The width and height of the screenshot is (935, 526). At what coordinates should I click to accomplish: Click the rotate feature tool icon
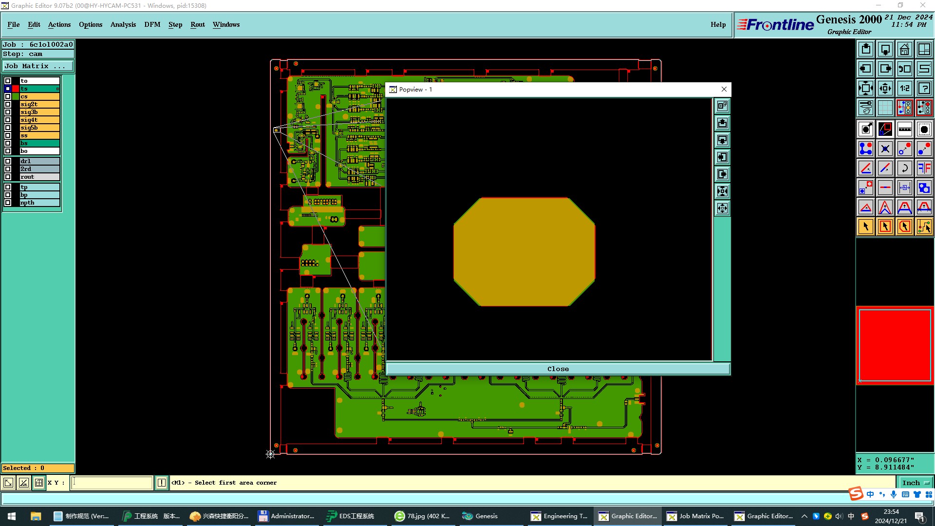click(x=904, y=168)
